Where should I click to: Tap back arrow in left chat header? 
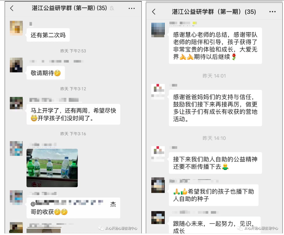tap(12, 8)
